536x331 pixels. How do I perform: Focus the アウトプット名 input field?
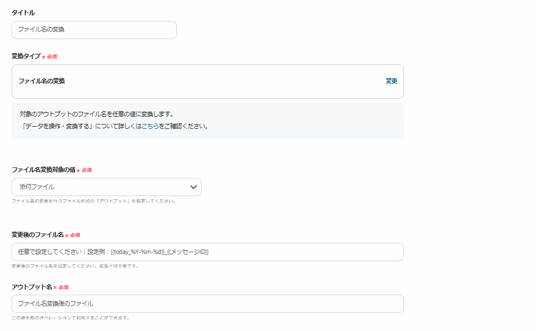208,303
